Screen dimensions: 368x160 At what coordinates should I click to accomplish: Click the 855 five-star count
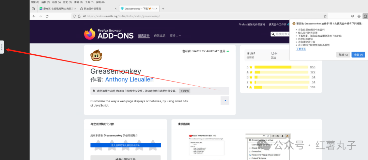tap(312, 67)
